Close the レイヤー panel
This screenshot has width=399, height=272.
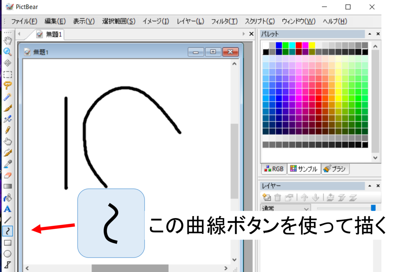click(x=378, y=186)
